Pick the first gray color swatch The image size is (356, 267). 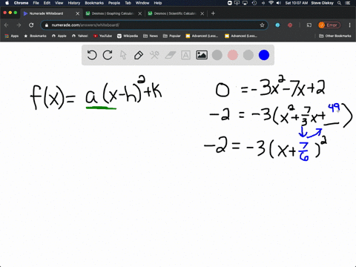[217, 55]
